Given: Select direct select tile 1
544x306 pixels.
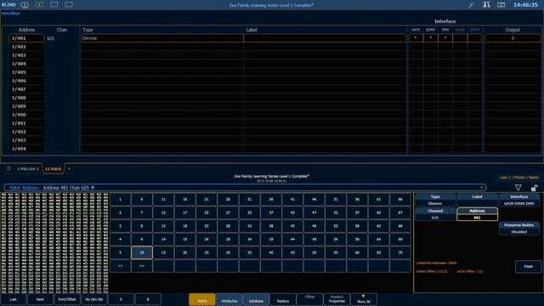Looking at the screenshot, I should click(121, 200).
